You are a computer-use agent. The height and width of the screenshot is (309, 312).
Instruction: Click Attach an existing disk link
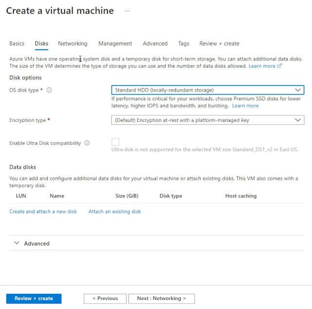click(115, 212)
